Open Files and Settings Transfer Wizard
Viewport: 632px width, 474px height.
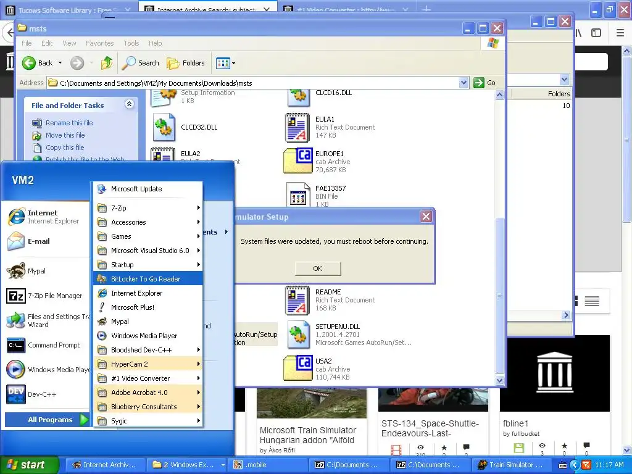point(46,320)
